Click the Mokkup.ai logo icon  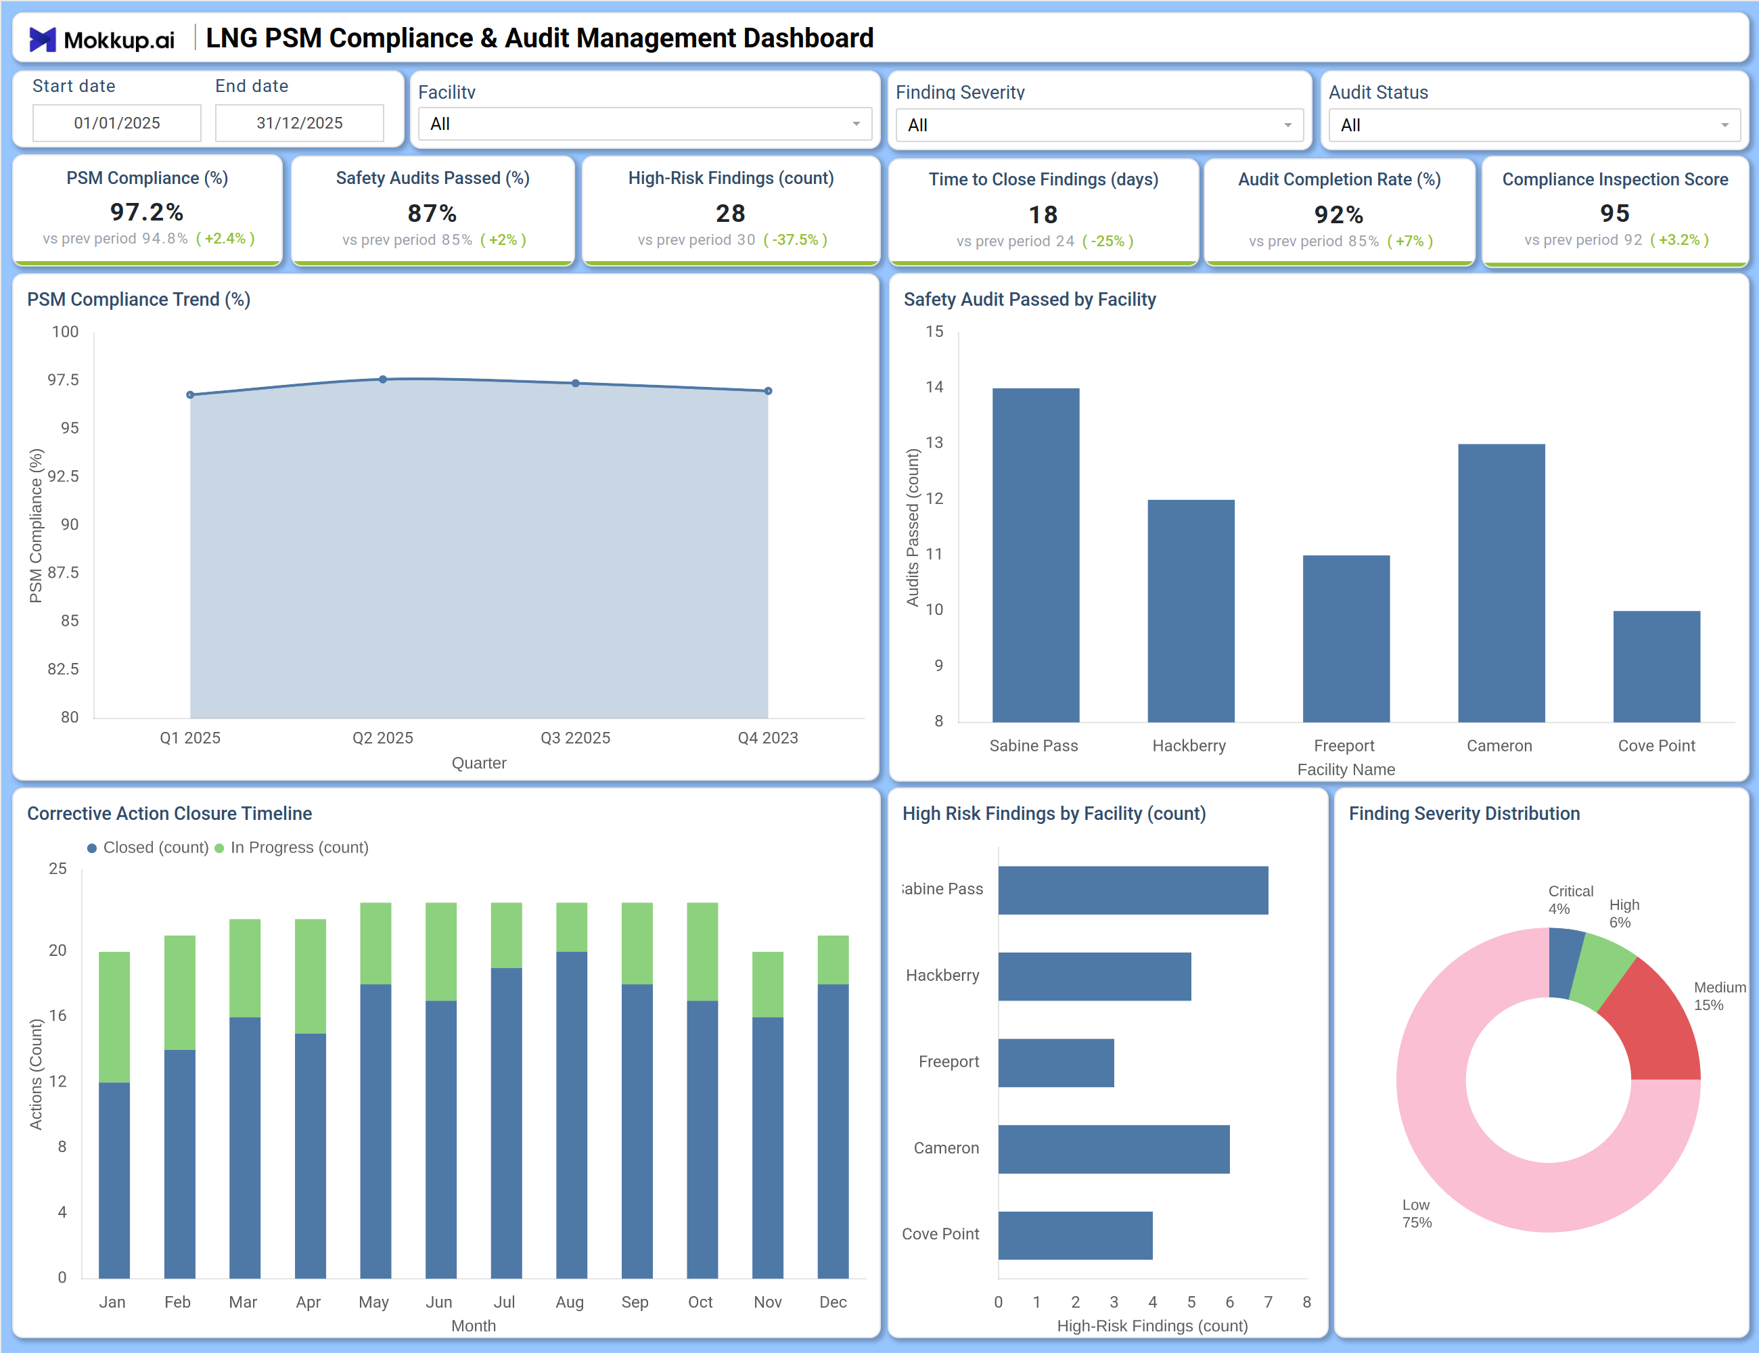point(42,39)
